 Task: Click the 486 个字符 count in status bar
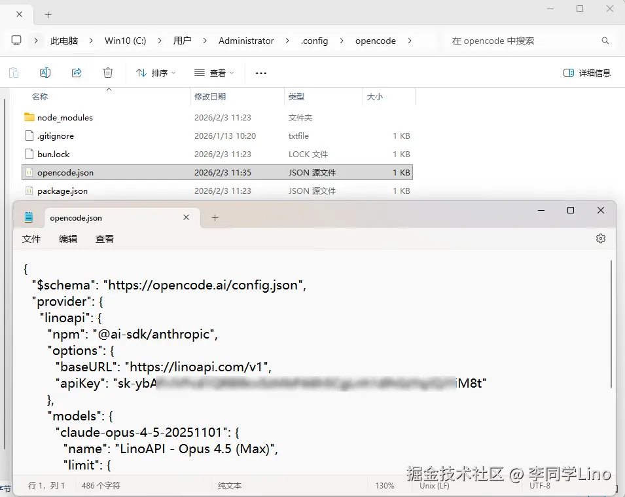pos(101,486)
